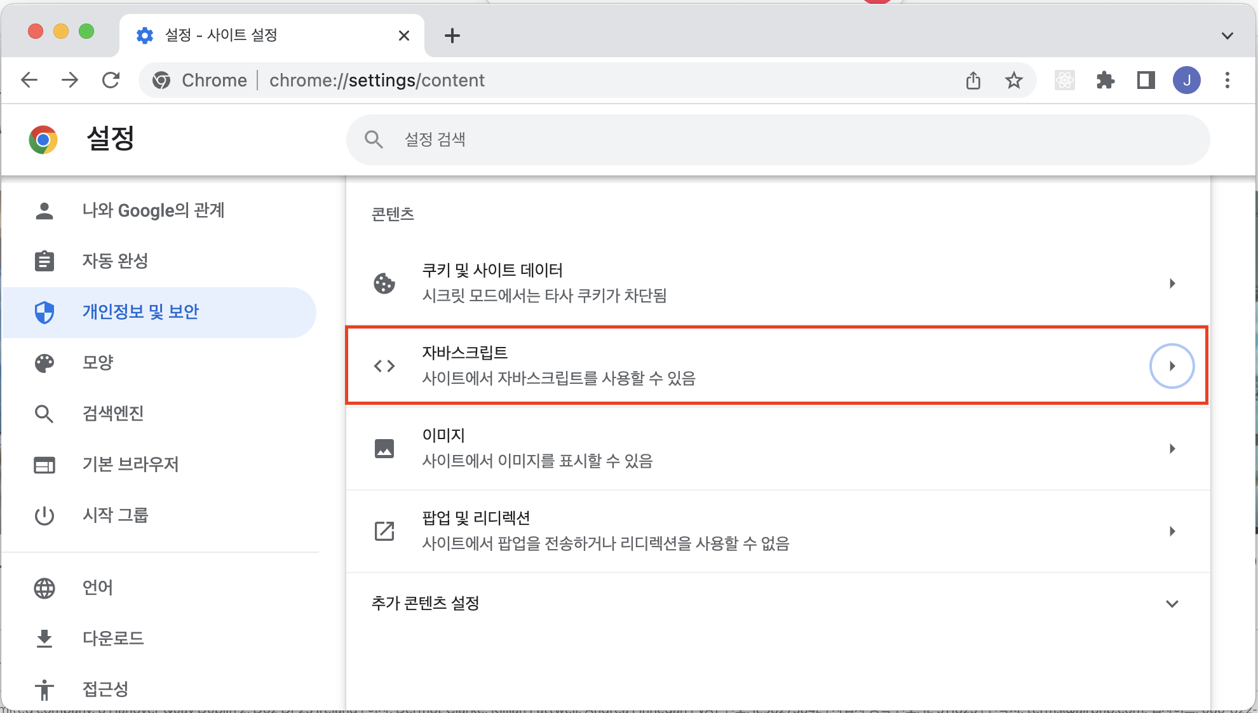Open the 자바스크립트 arrow button
Image resolution: width=1258 pixels, height=713 pixels.
(1172, 366)
